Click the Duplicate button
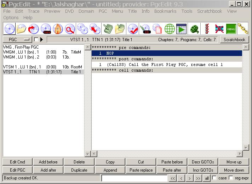Screen dimensions: 252x184 [x=79, y=170]
